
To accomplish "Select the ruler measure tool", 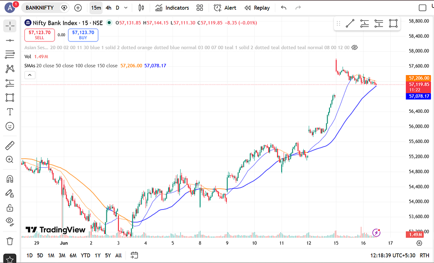I will [x=10, y=145].
